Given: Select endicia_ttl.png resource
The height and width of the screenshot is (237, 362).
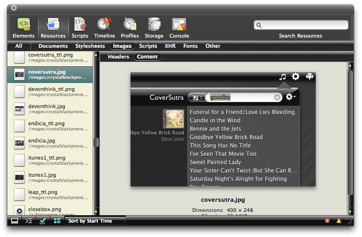Looking at the screenshot, I should point(50,126).
